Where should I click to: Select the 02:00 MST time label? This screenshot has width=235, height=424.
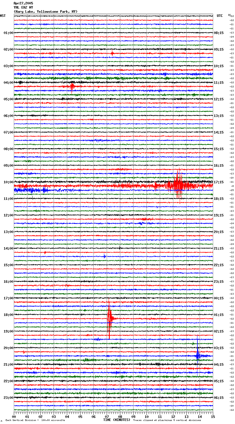coord(8,49)
